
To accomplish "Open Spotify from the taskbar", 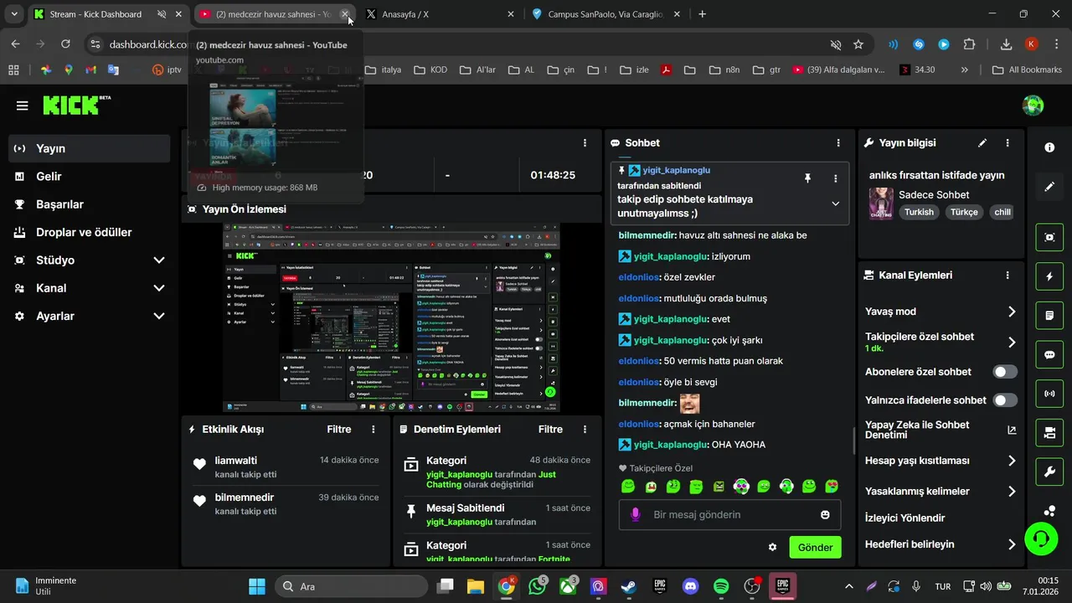I will point(721,586).
